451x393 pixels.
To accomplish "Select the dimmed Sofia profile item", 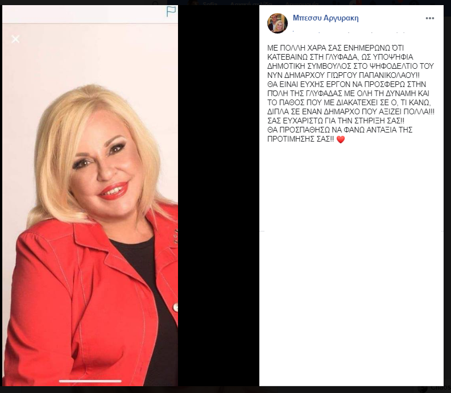I will 210,3.
